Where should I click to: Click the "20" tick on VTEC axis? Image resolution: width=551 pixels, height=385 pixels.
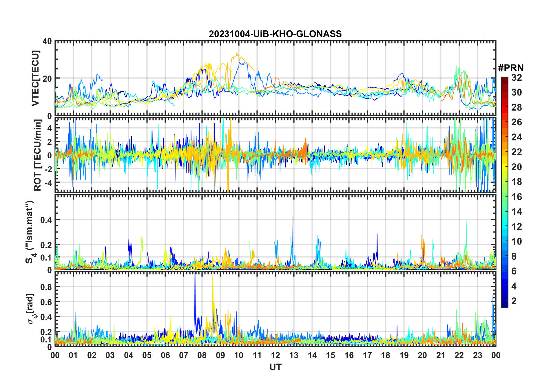pyautogui.click(x=47, y=79)
